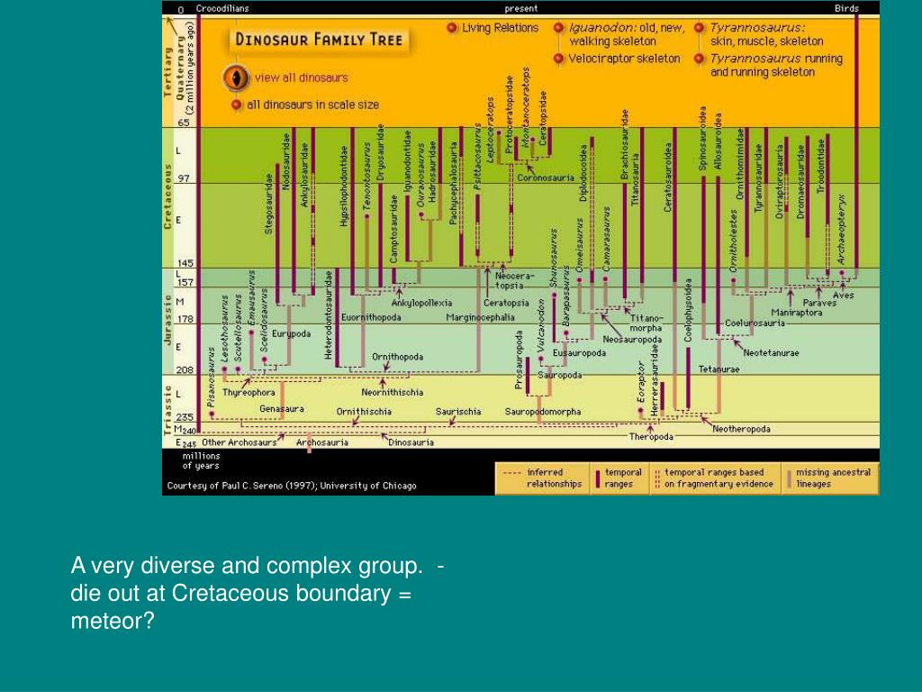Click the Genasaura label
Viewport: 922px width, 692px height.
(x=282, y=409)
